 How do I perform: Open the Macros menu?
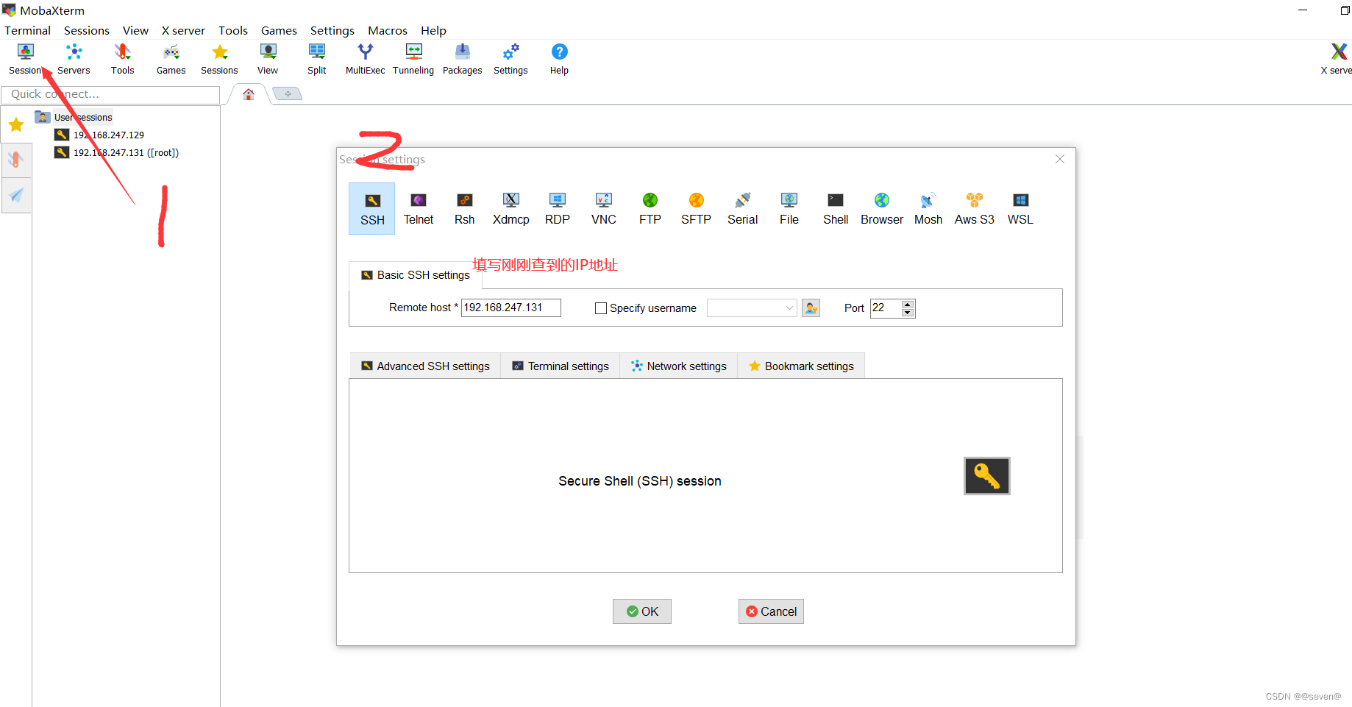tap(388, 30)
